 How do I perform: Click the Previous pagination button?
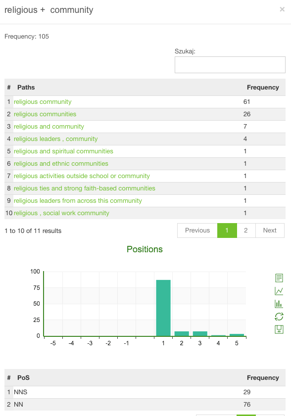click(197, 231)
